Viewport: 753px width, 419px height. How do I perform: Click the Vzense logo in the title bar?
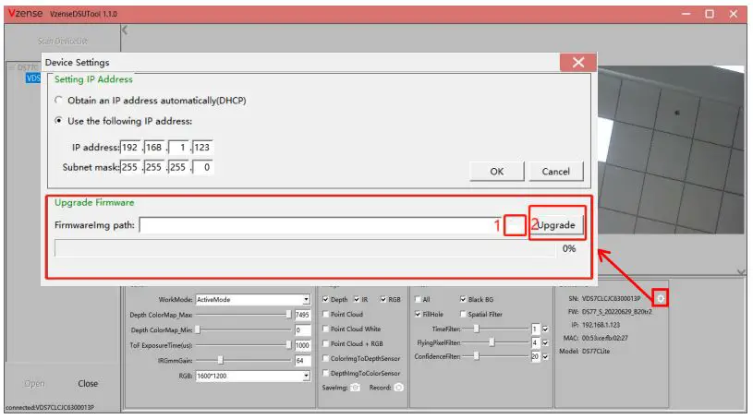[x=26, y=14]
